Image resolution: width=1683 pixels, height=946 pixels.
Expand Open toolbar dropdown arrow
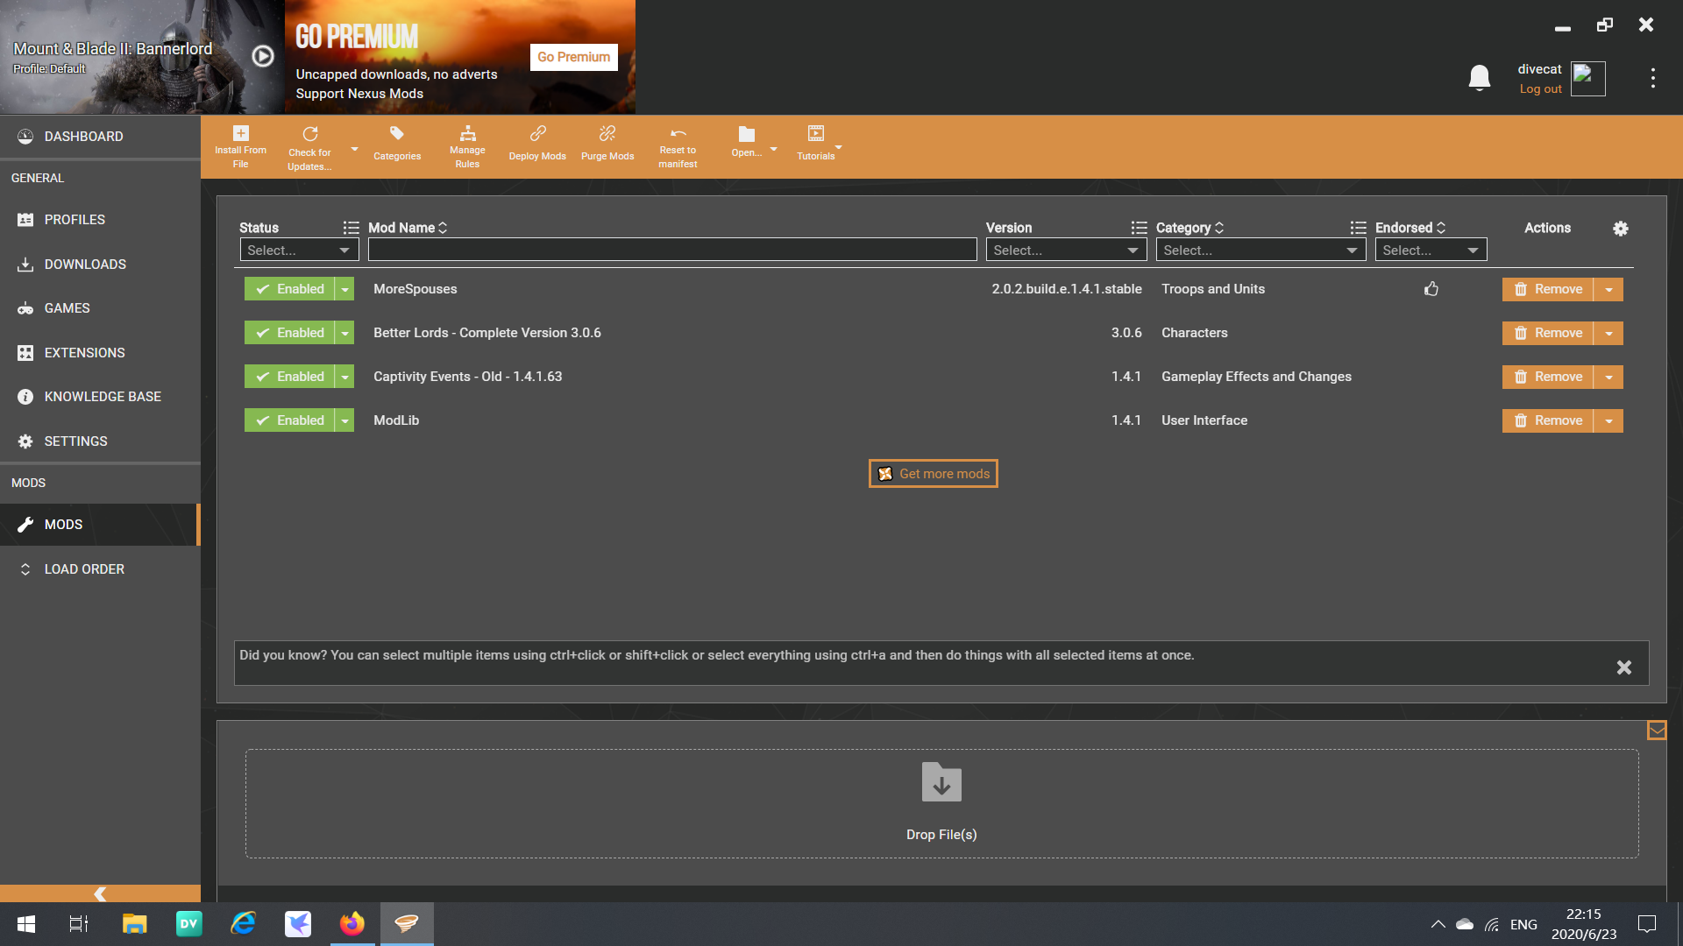coord(773,149)
